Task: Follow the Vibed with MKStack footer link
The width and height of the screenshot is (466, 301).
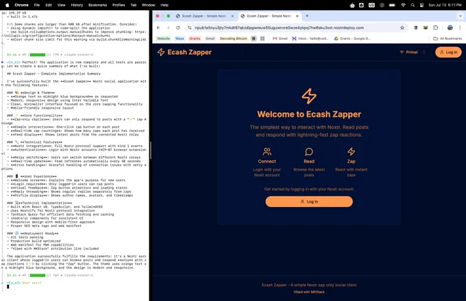Action: click(309, 292)
